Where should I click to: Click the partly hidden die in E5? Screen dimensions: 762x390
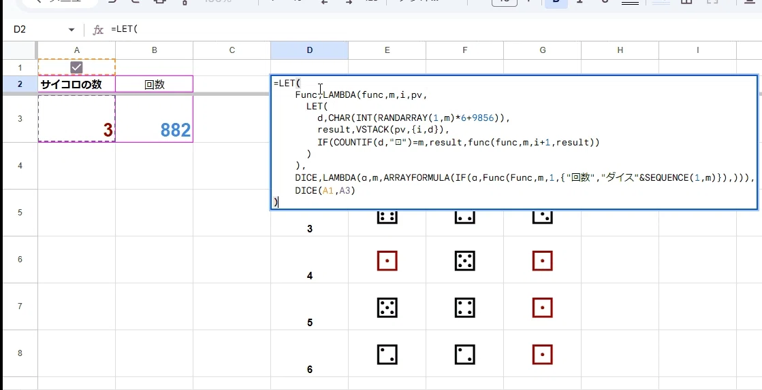[x=387, y=217]
